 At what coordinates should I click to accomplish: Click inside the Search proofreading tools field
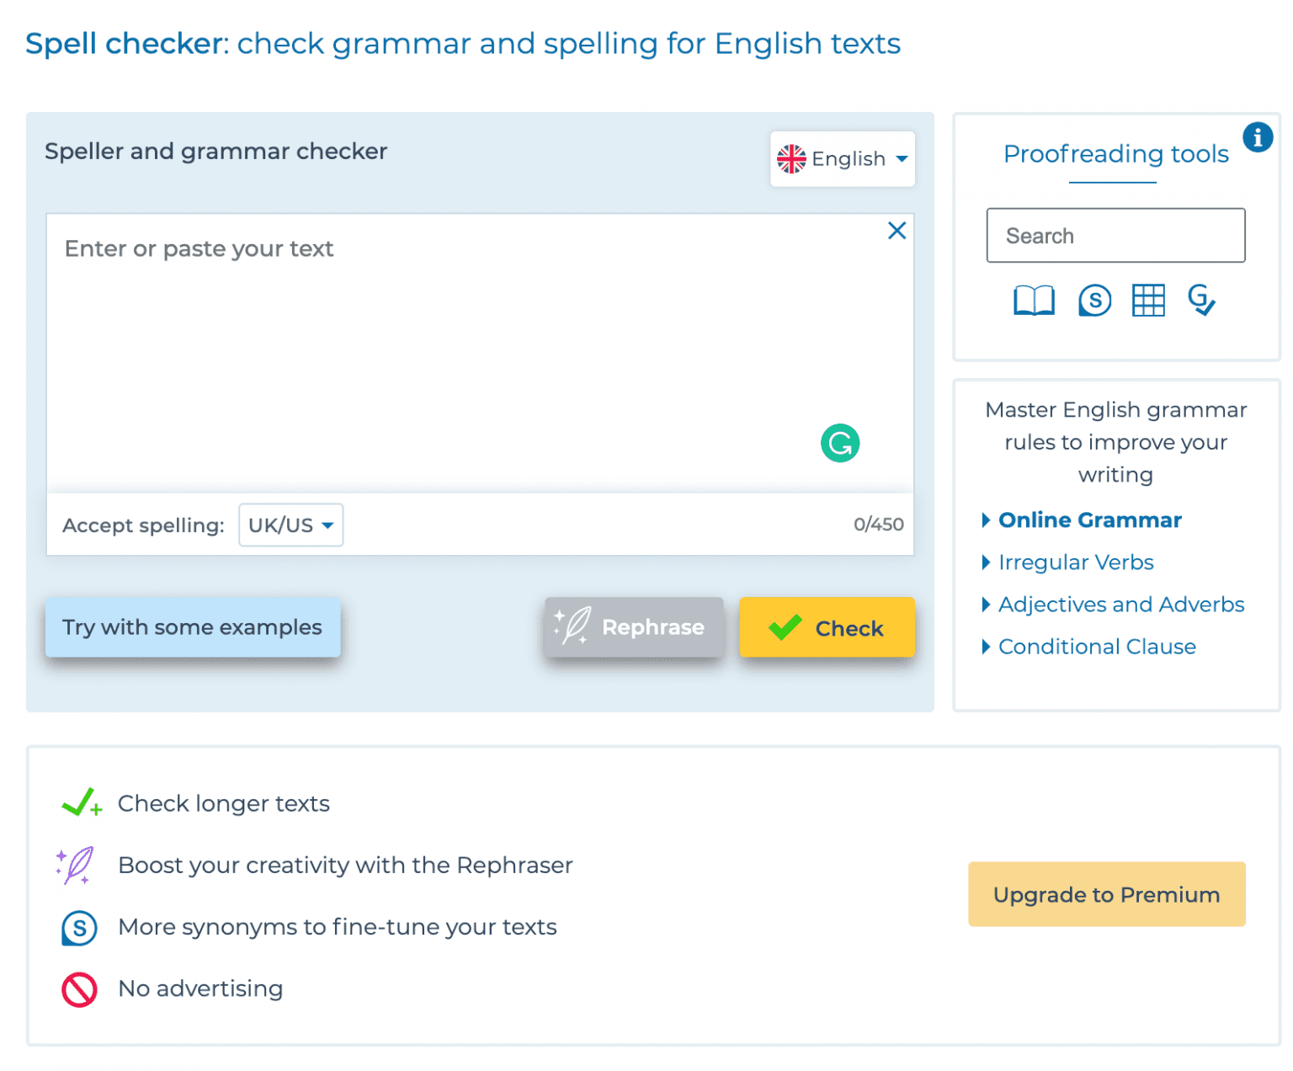(x=1115, y=235)
